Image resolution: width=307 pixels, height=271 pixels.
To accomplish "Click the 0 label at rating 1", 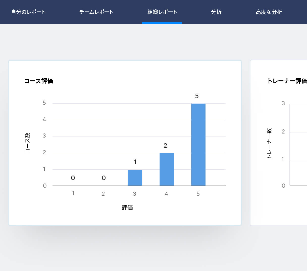I will 73,178.
